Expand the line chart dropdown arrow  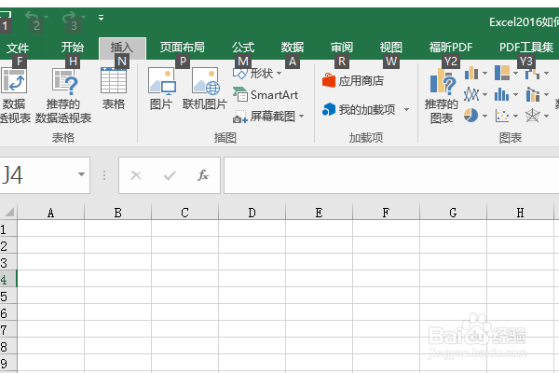coord(484,95)
